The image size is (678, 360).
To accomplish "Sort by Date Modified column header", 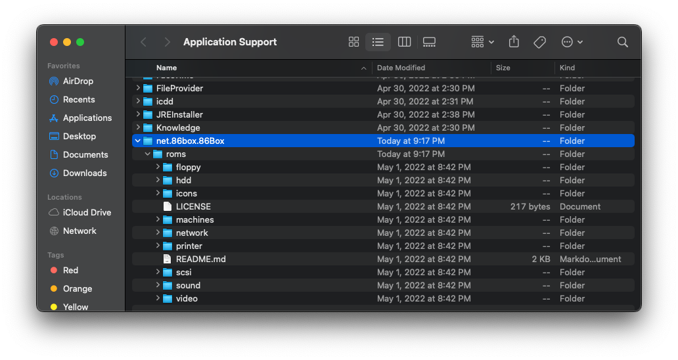I will tap(401, 68).
